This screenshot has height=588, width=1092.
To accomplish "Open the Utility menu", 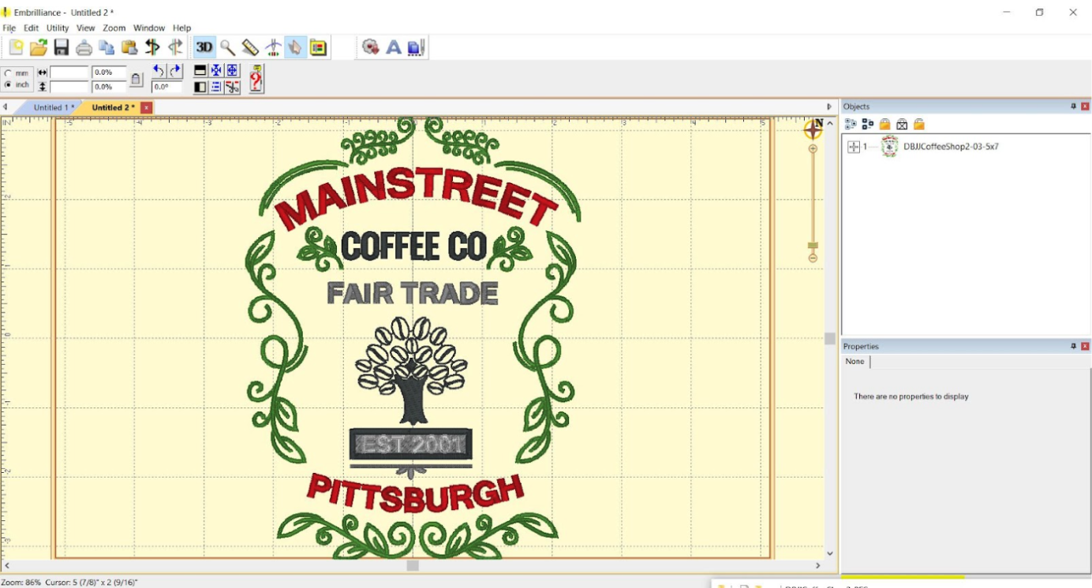I will point(58,28).
